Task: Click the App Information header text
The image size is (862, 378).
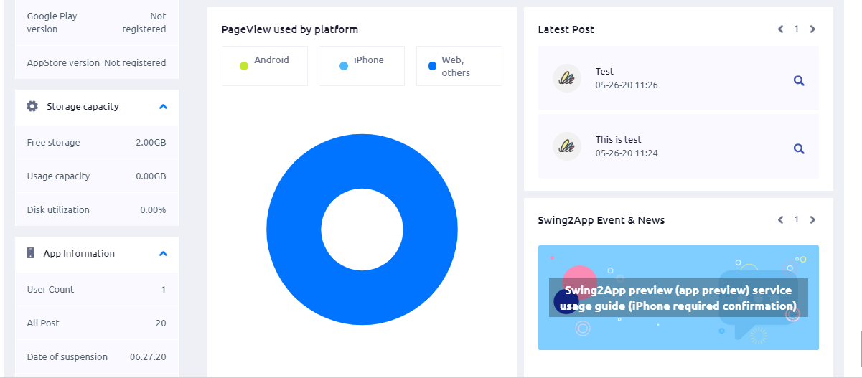Action: point(79,253)
